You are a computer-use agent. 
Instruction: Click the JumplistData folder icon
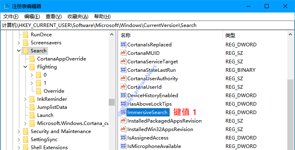32,107
